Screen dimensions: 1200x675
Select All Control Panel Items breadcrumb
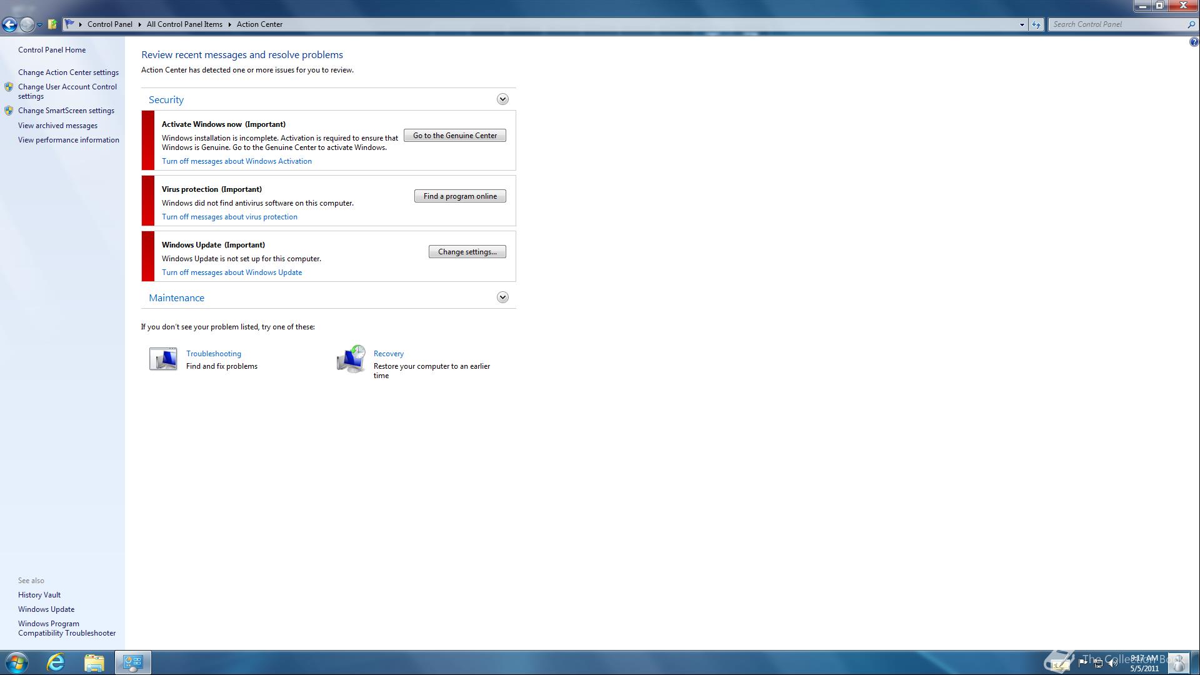pyautogui.click(x=184, y=24)
